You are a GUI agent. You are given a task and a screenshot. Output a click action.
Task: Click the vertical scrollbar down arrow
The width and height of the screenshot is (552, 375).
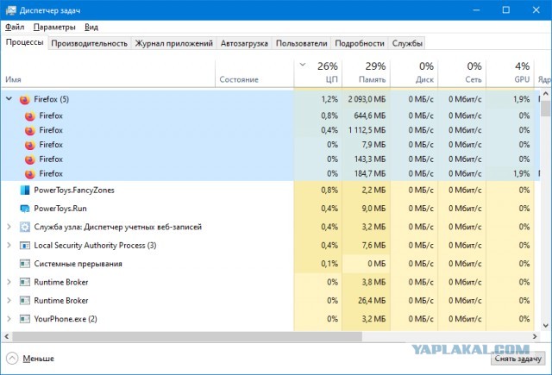(x=546, y=326)
